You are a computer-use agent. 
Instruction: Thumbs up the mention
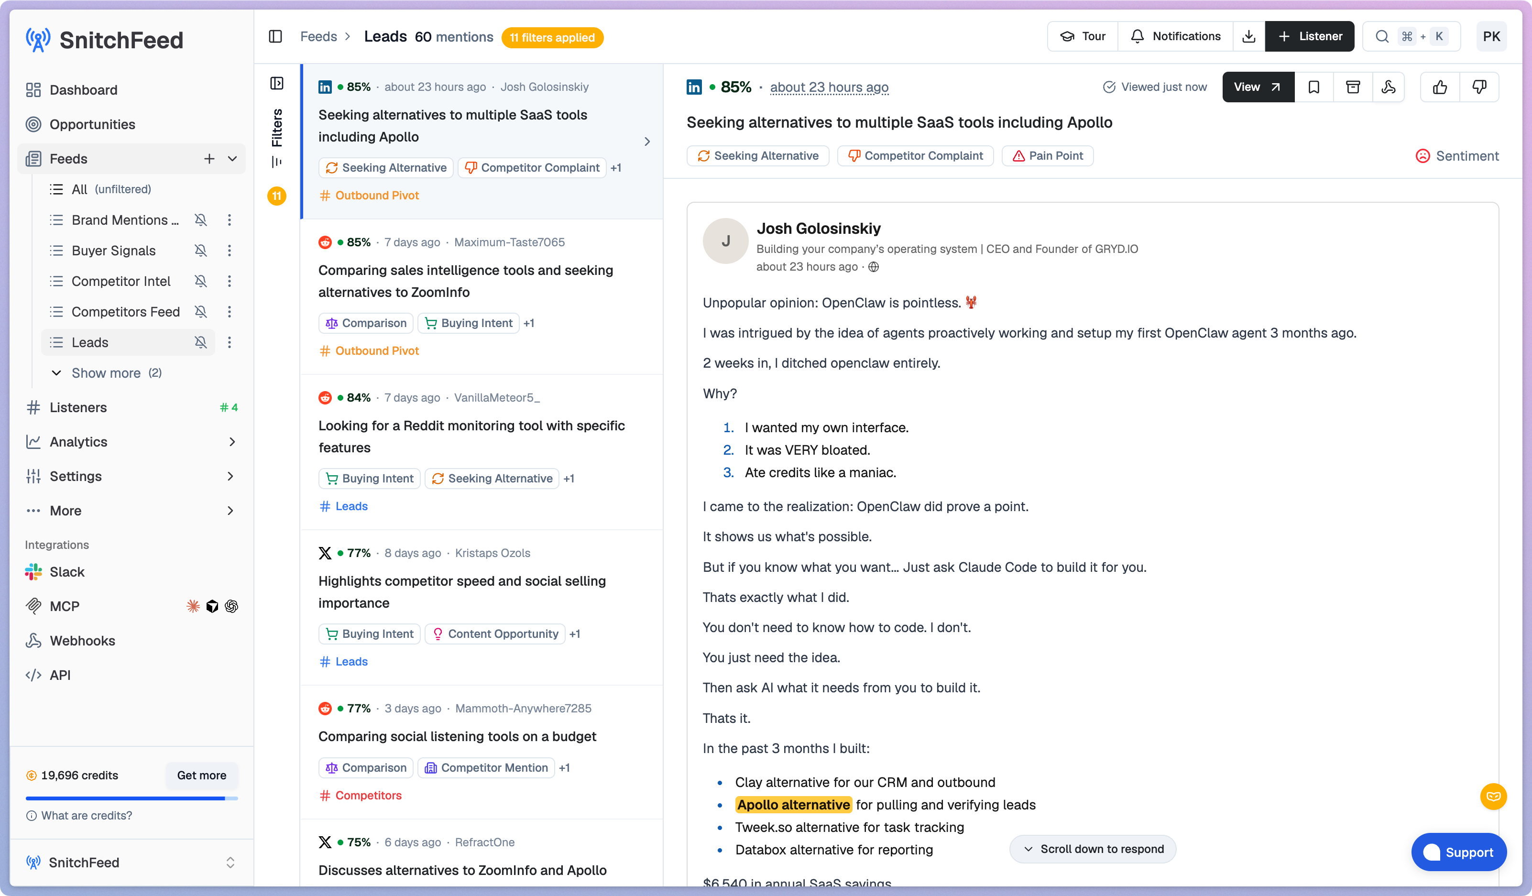(x=1440, y=87)
